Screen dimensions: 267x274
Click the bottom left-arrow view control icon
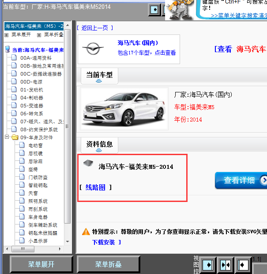click(243, 265)
